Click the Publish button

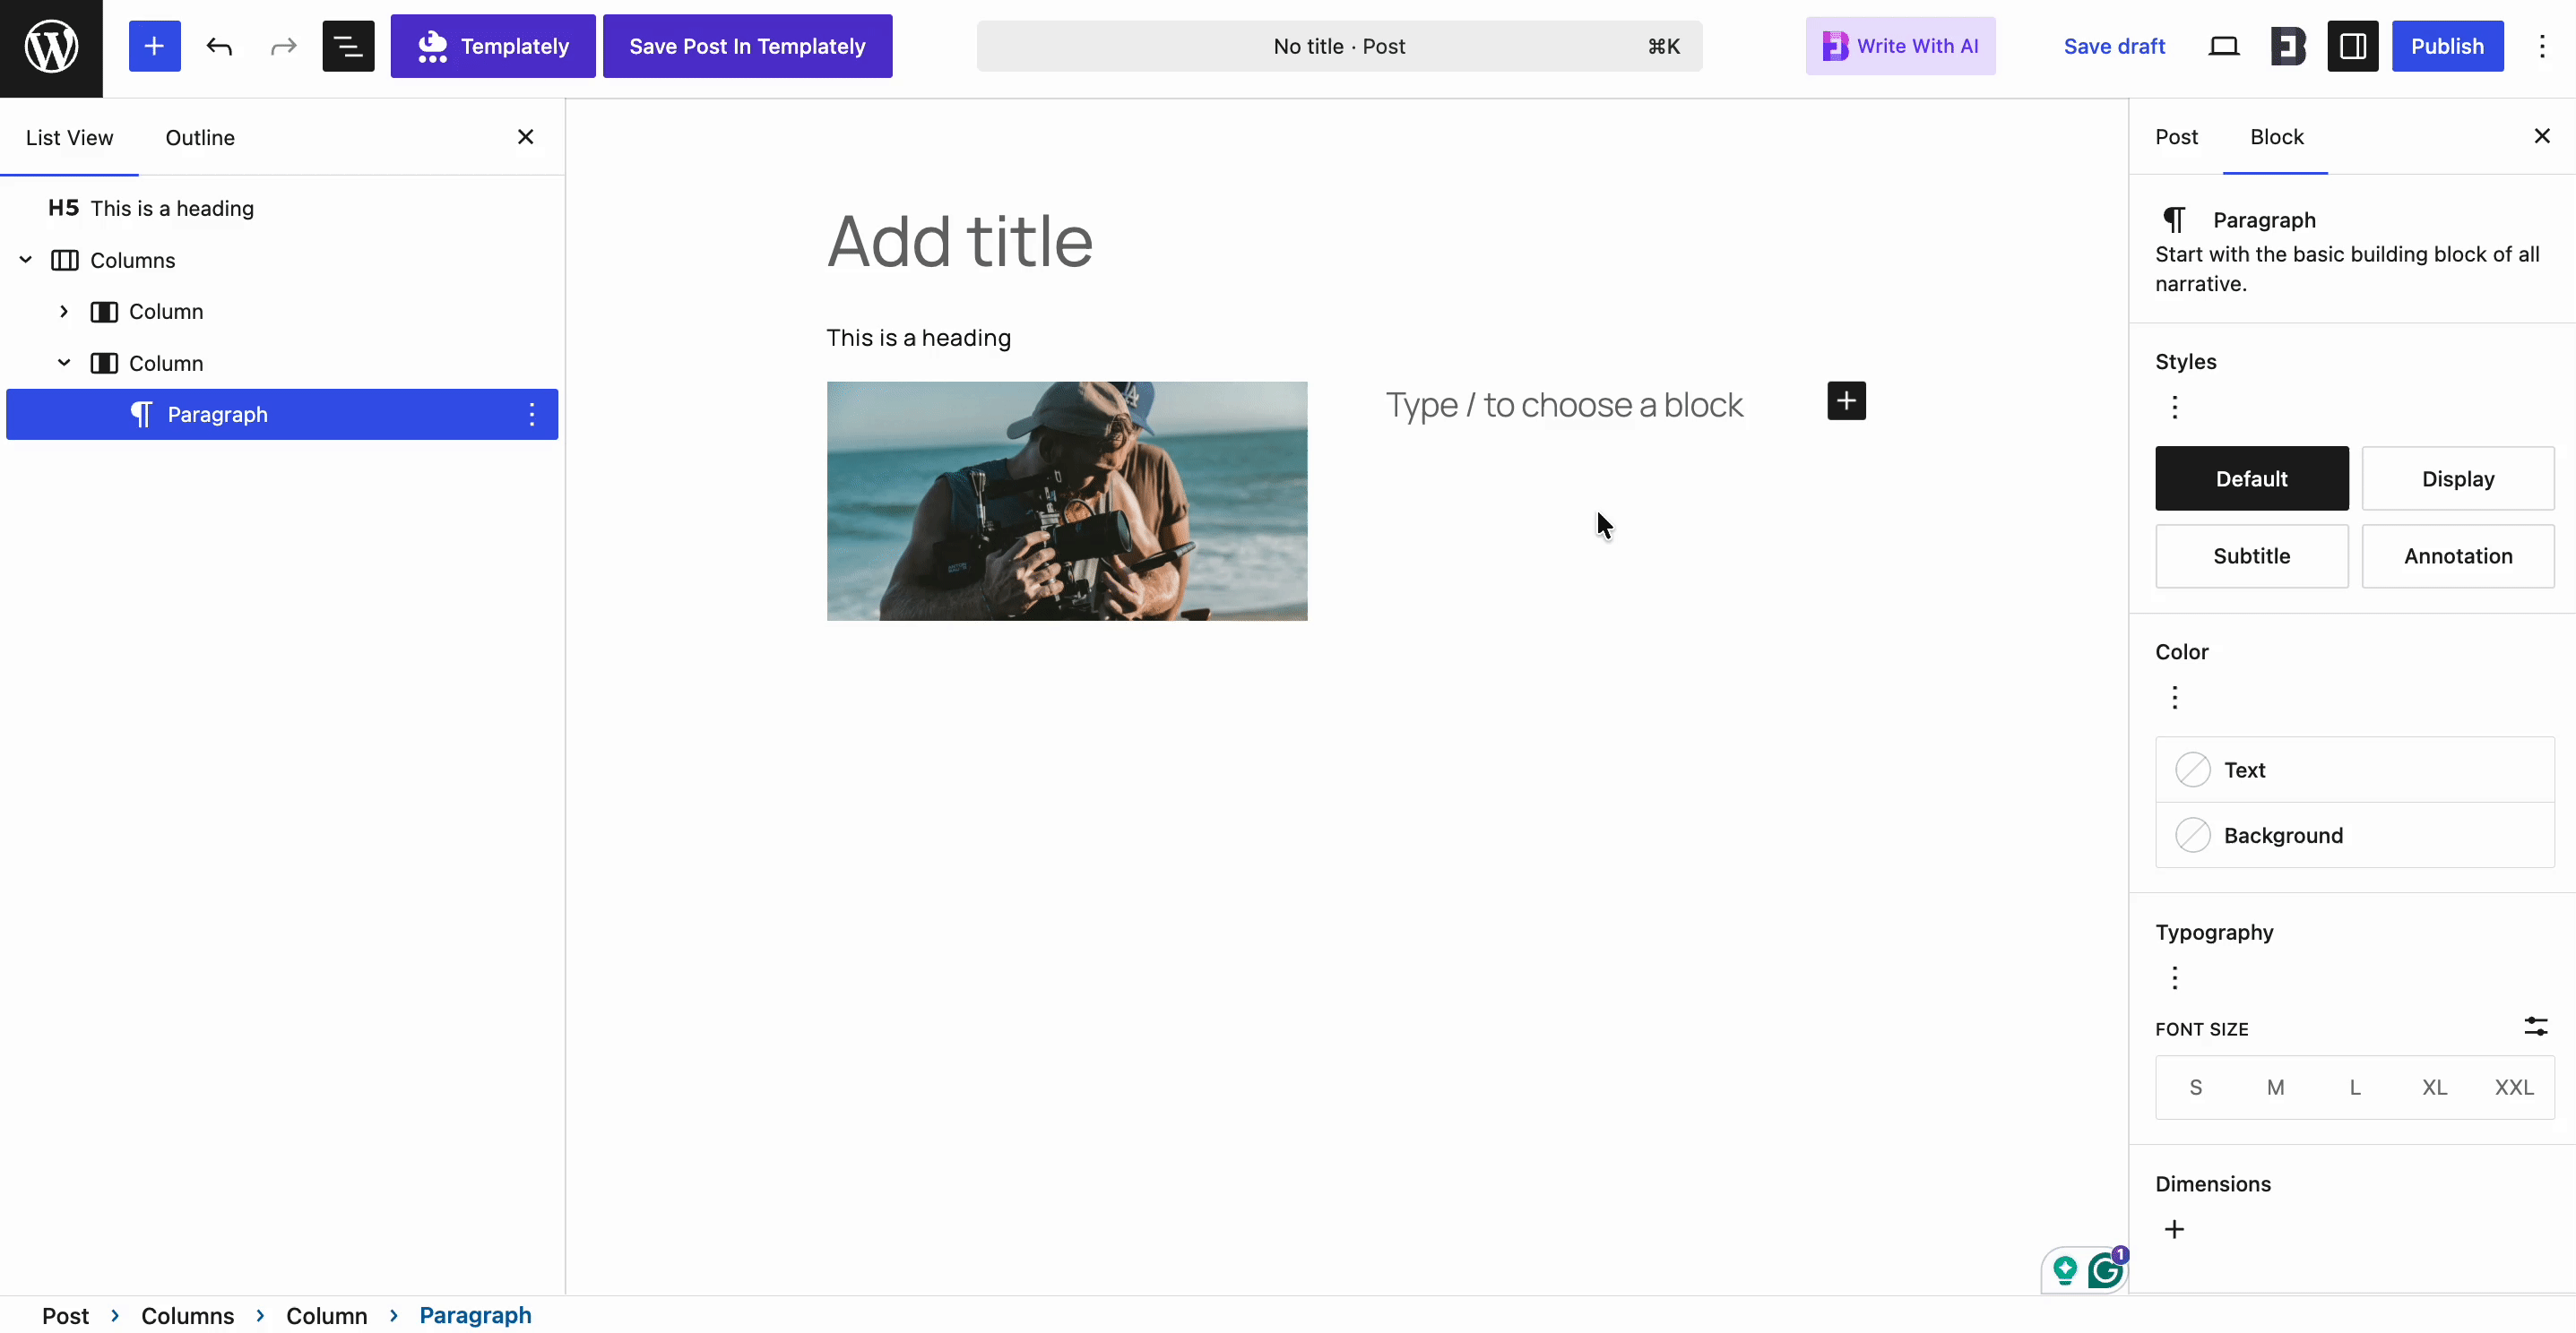click(2447, 46)
